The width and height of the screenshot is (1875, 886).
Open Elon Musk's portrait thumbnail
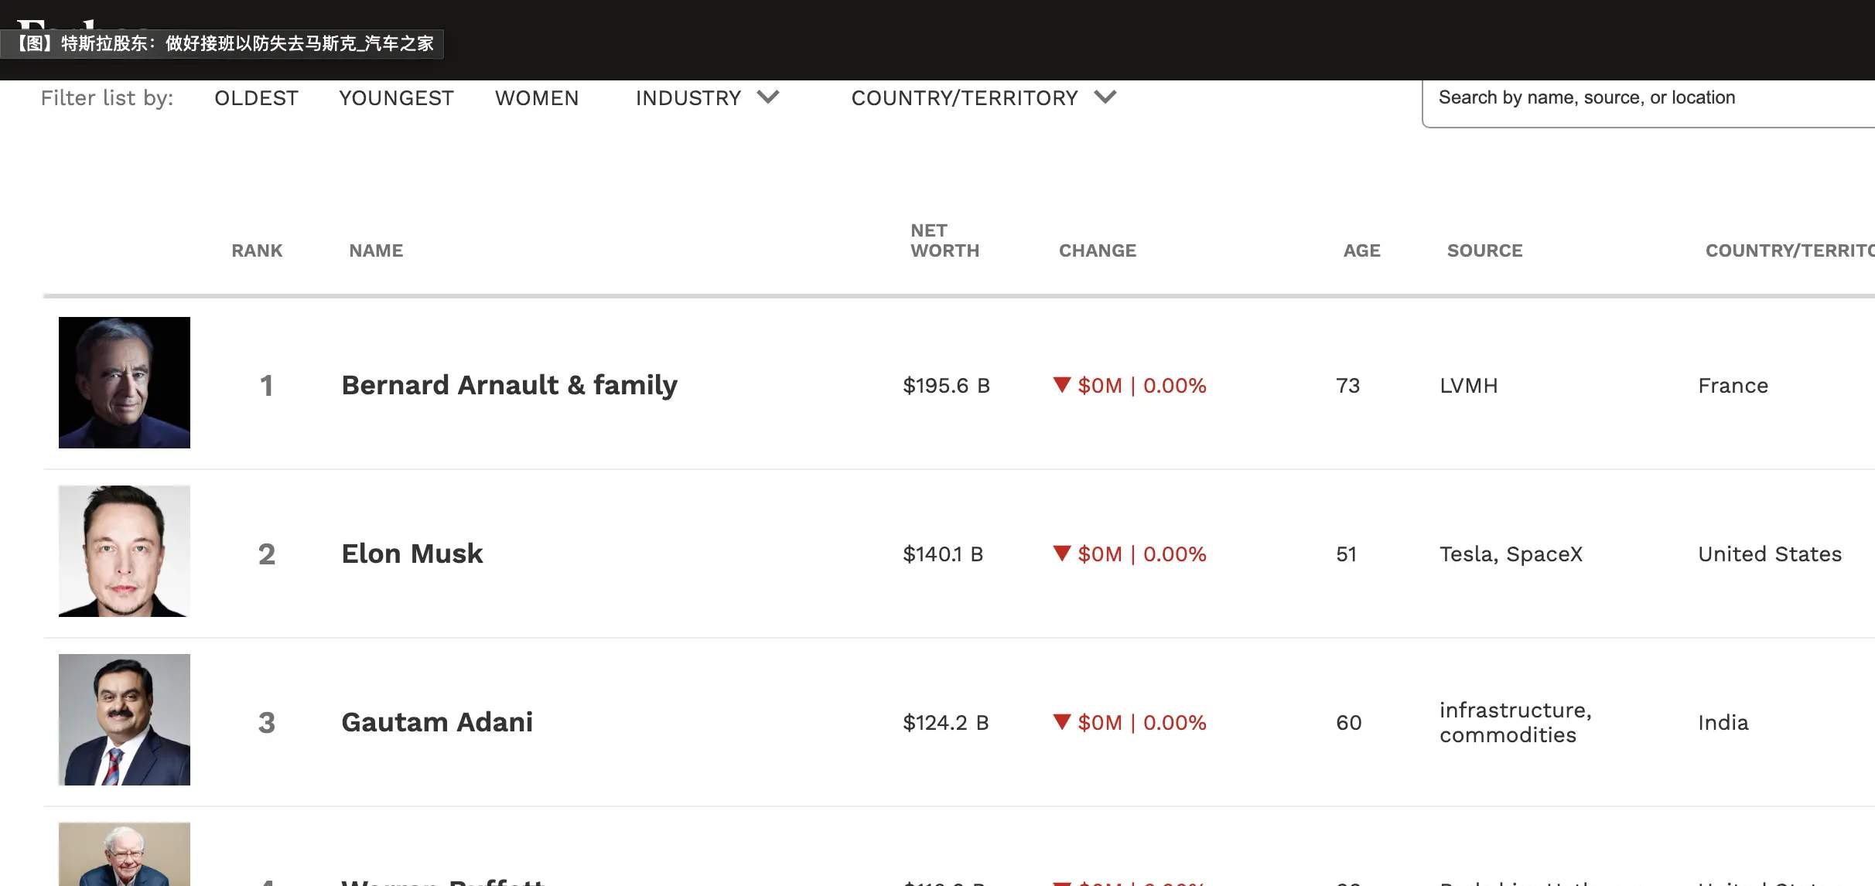(125, 551)
